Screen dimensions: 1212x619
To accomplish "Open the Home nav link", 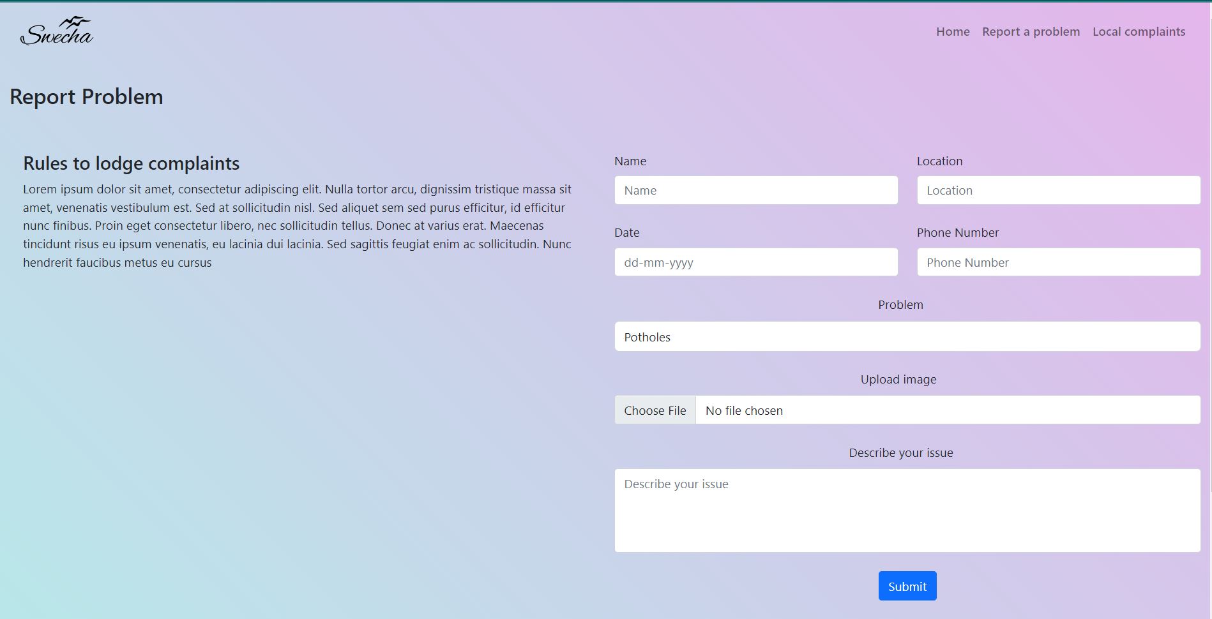I will 953,31.
